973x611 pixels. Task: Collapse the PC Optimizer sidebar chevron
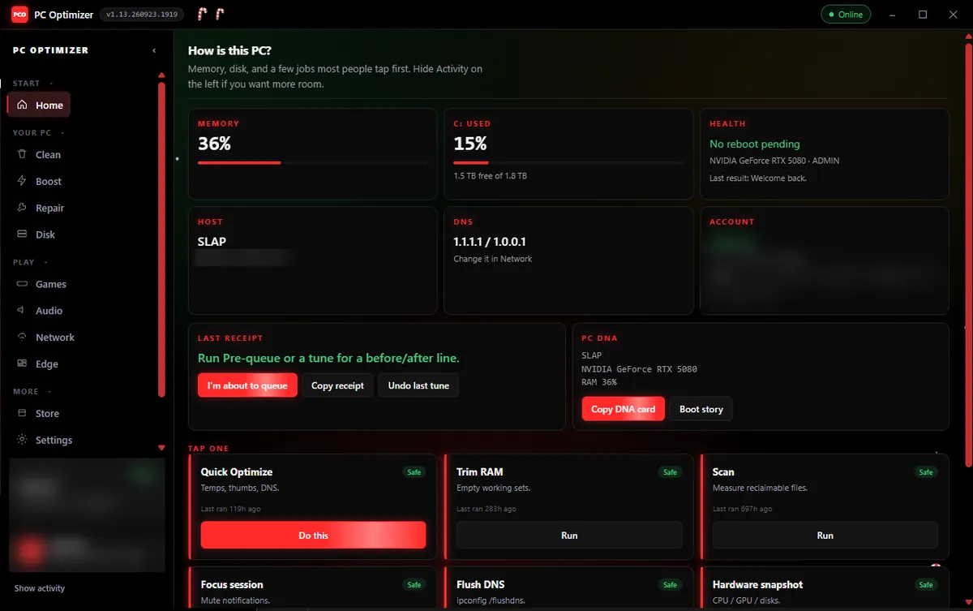tap(154, 50)
